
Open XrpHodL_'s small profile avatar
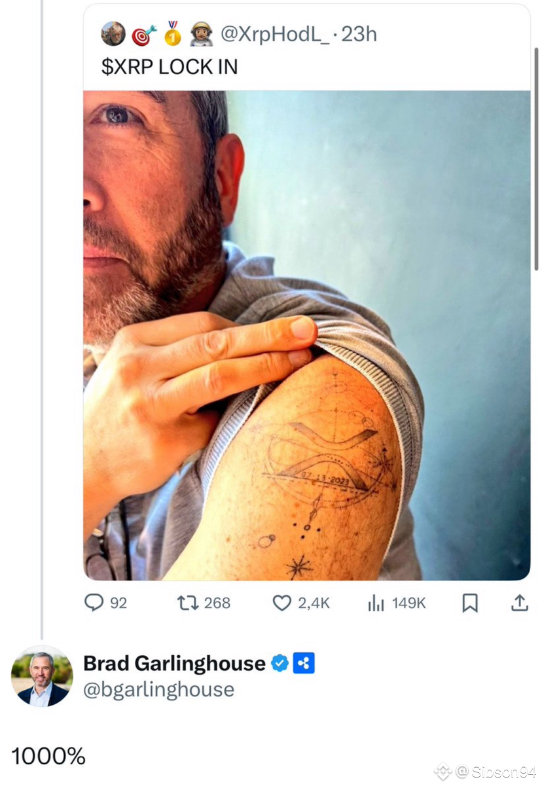113,34
